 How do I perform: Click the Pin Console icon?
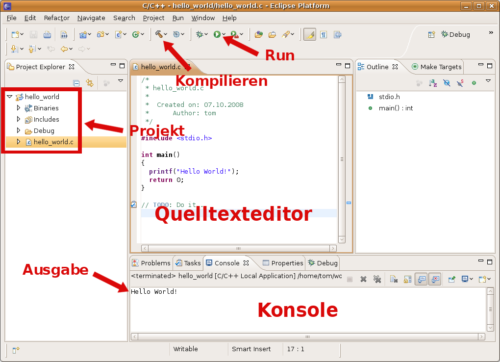coord(451,279)
